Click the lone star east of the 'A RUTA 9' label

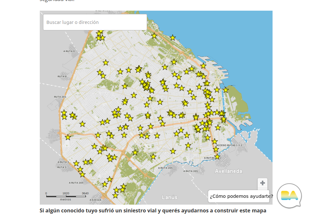105,62
